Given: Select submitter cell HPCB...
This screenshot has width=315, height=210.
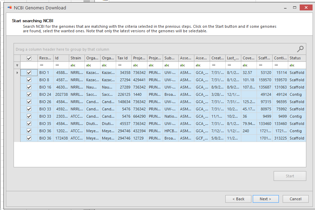Looking at the screenshot, I should [171, 131].
